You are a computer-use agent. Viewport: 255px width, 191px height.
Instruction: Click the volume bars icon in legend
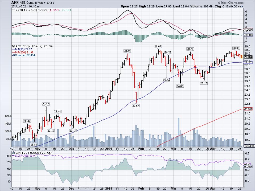click(13, 55)
